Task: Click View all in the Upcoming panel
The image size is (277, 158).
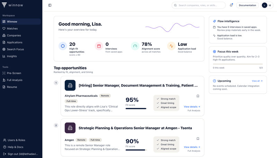Action: click(257, 81)
